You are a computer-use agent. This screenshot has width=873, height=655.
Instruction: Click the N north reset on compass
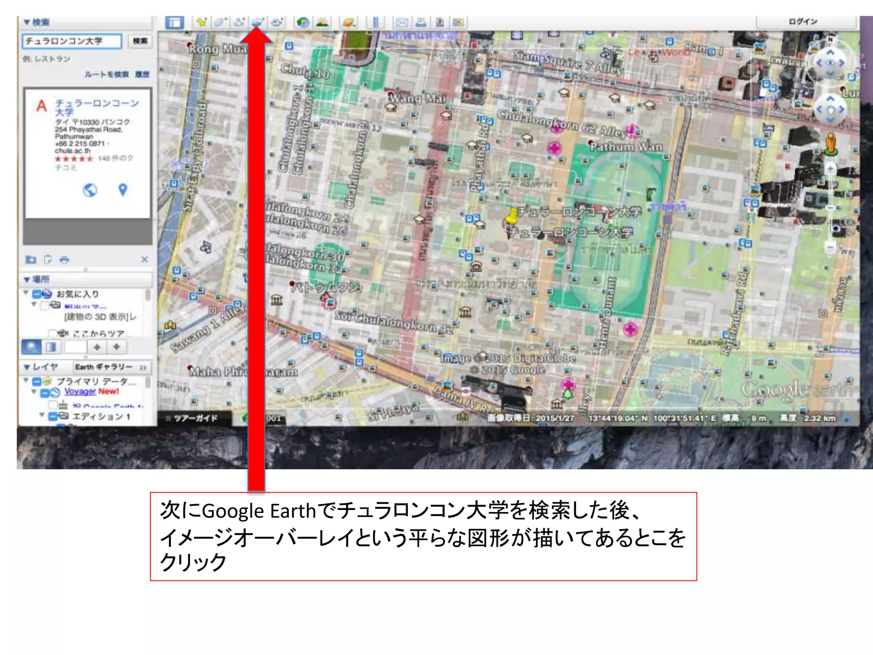click(x=830, y=40)
